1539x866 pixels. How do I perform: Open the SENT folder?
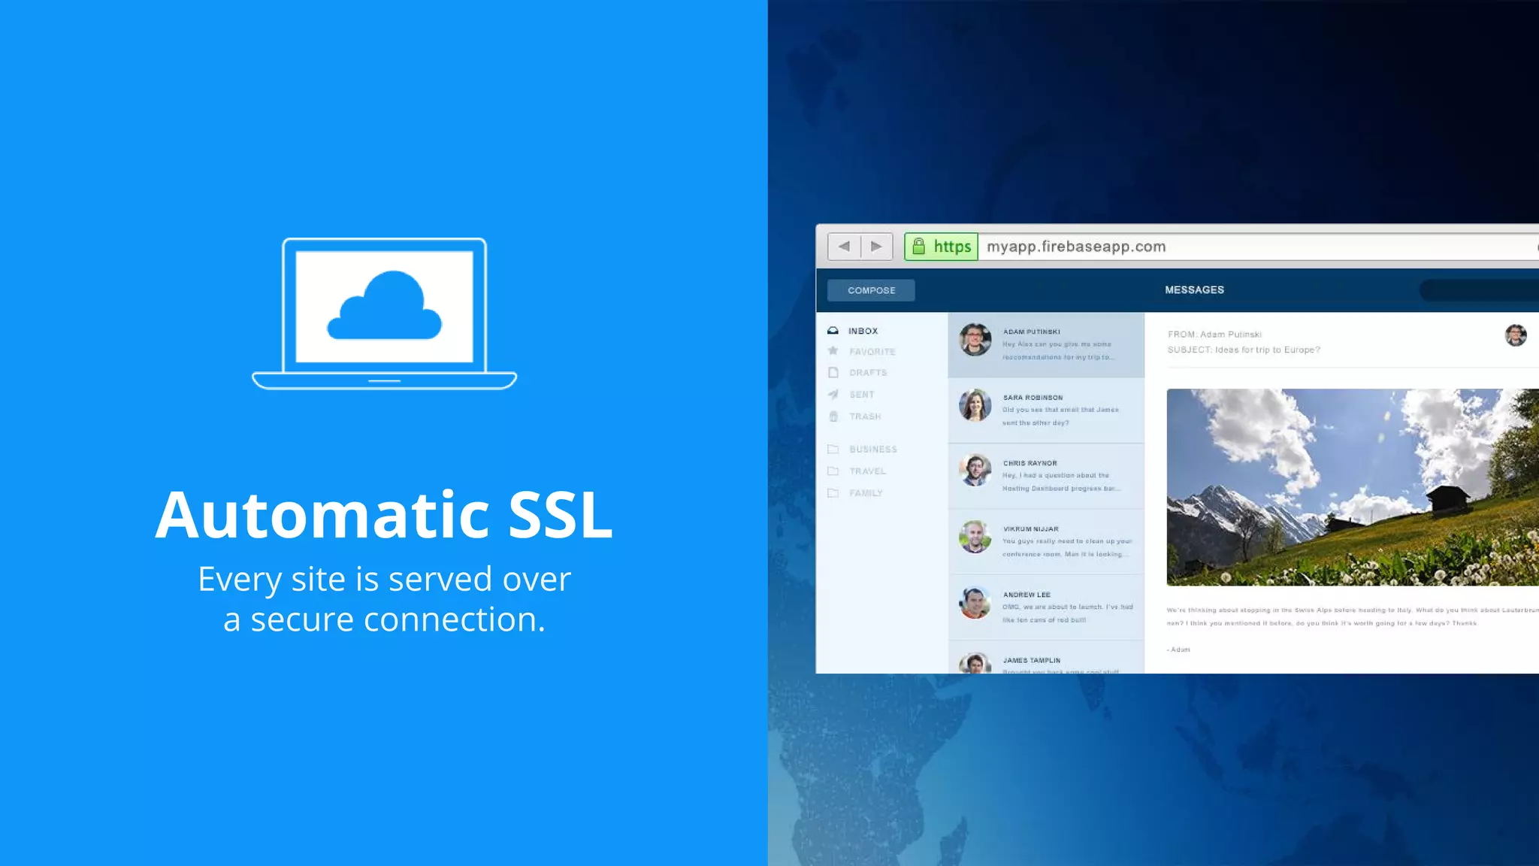(862, 395)
